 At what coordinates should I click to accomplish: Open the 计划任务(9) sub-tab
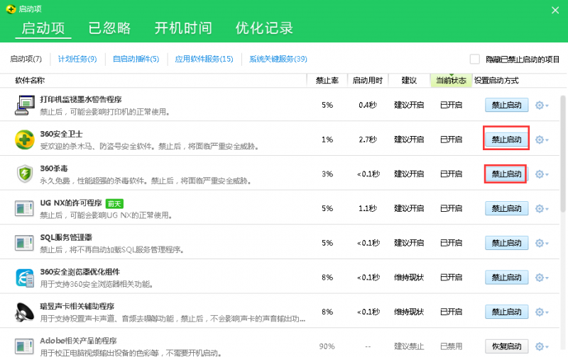pos(77,59)
